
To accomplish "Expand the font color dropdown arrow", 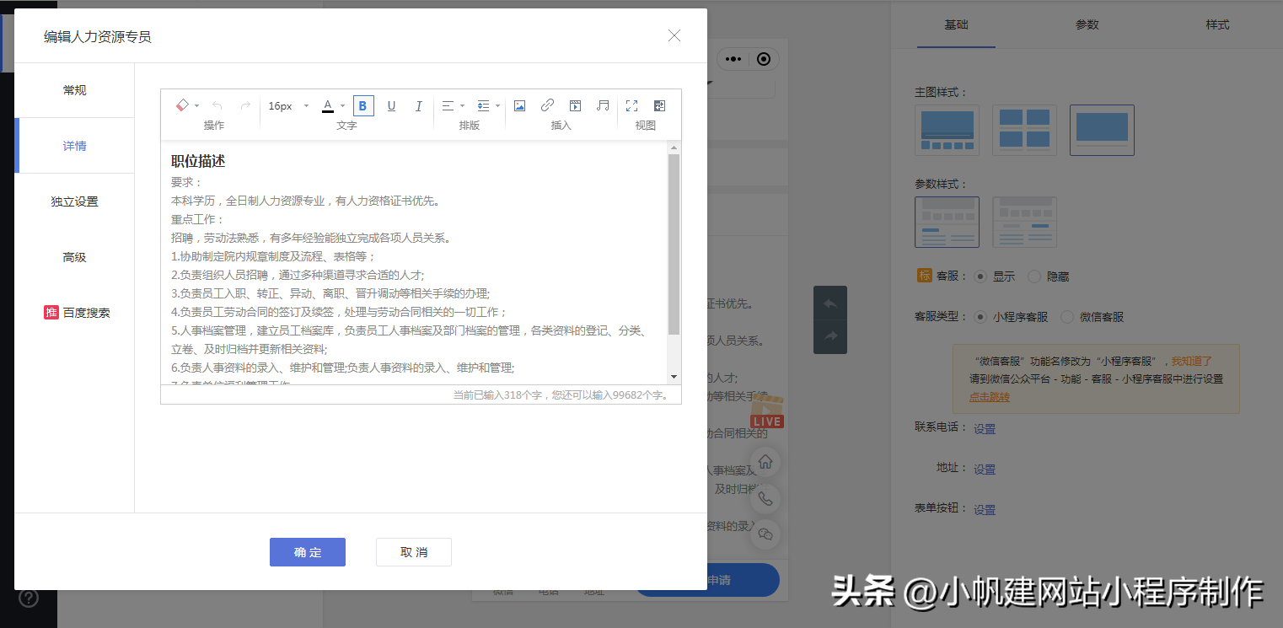I will click(x=343, y=106).
